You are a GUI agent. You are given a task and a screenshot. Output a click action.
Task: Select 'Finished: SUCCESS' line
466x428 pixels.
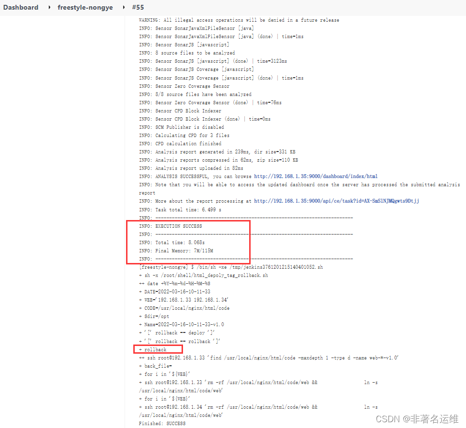pyautogui.click(x=162, y=423)
